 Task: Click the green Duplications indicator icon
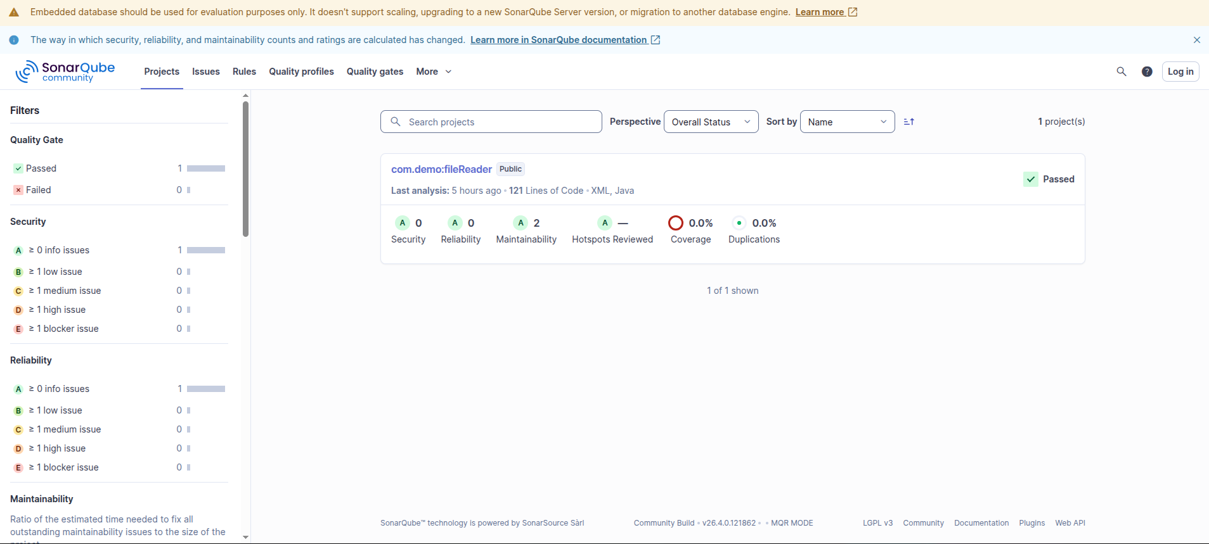point(739,223)
